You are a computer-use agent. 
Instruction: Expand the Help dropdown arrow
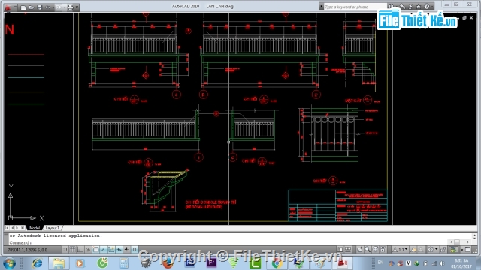coord(432,7)
